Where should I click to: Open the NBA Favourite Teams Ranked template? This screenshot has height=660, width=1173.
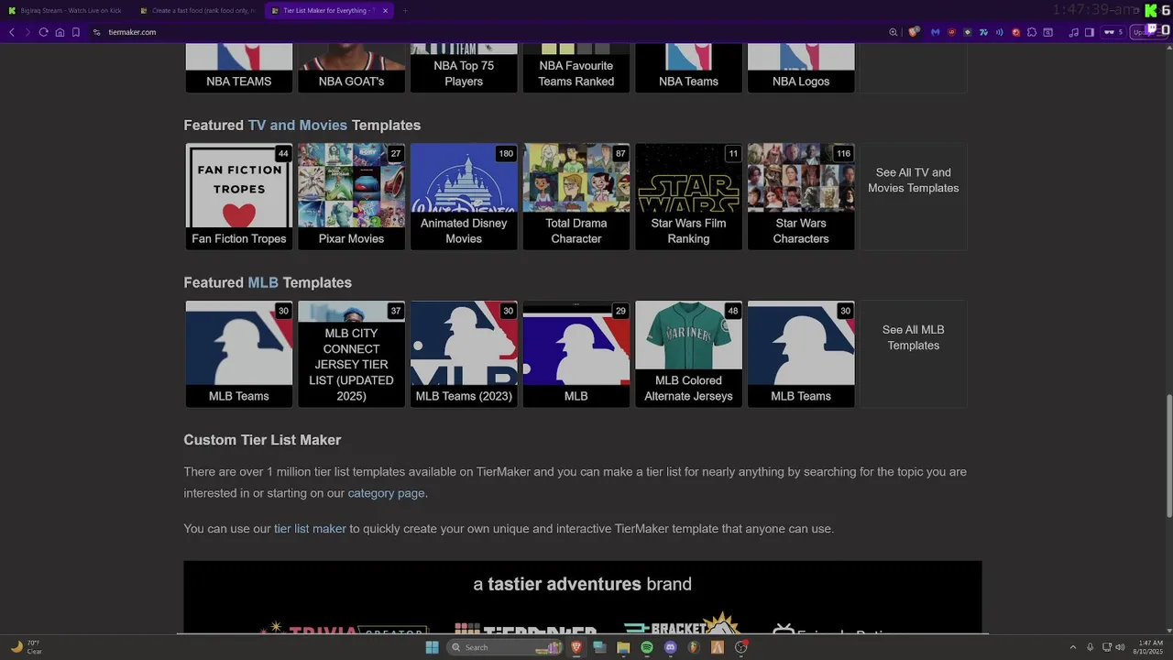(x=576, y=68)
